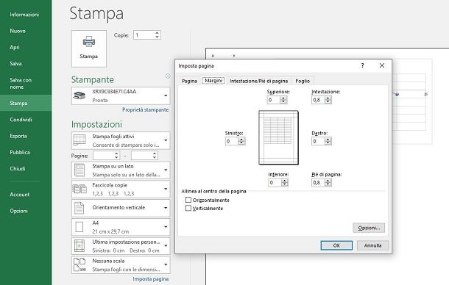Click the Piè di pagina value field
Screen dimensions: 449x285
(319, 182)
